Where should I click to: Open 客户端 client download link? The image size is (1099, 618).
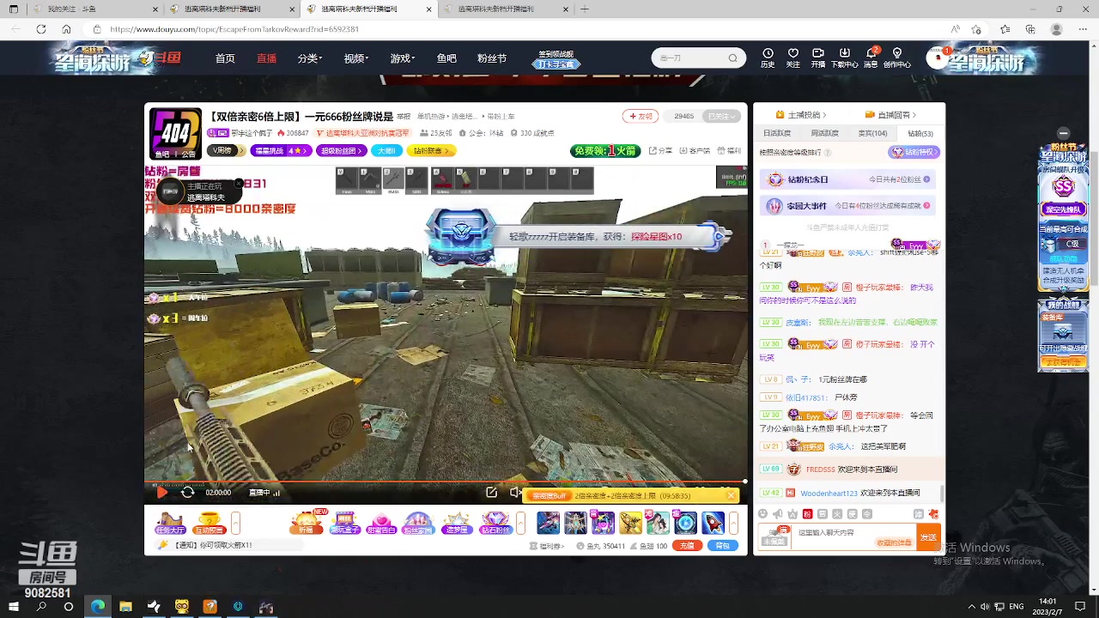[x=695, y=151]
